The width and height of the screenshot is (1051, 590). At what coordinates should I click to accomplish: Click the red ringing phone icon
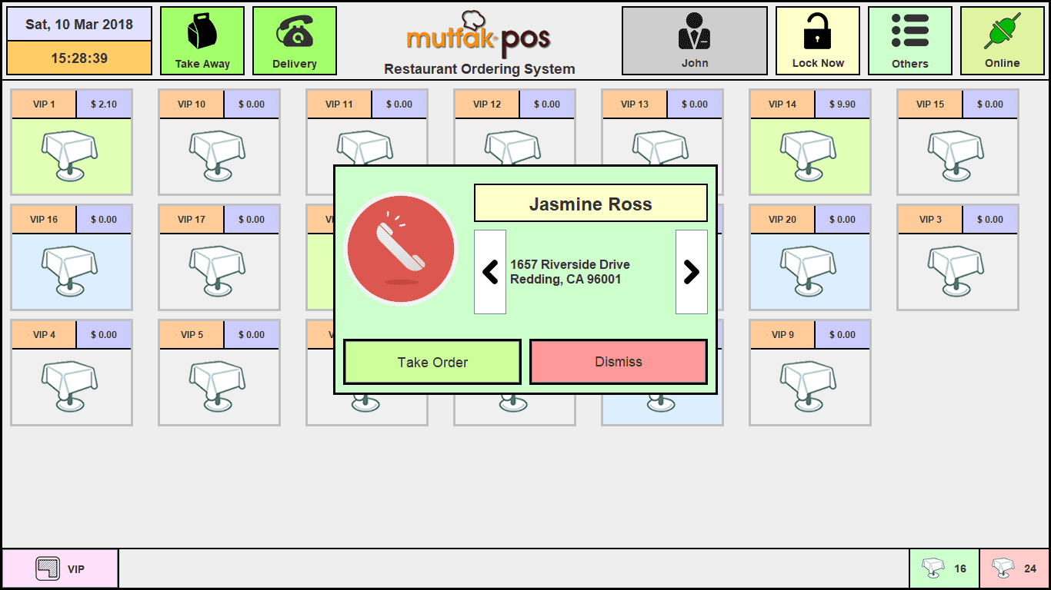(x=400, y=249)
